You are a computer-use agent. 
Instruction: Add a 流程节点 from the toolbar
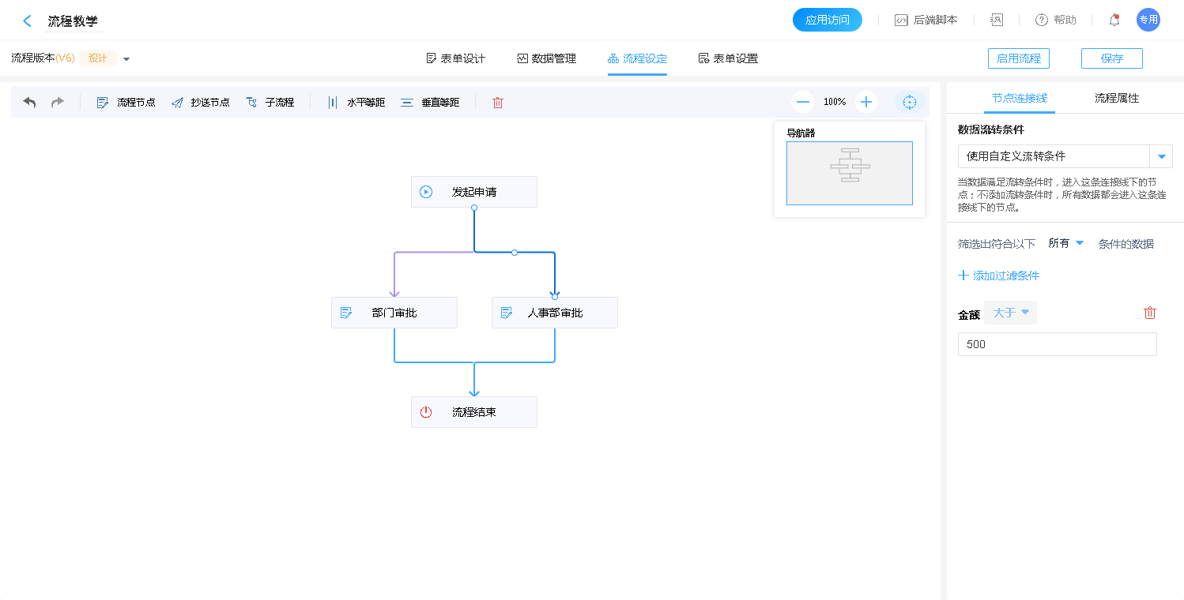pos(126,103)
